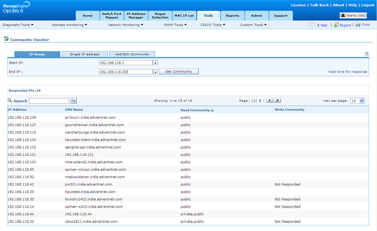The image size is (377, 231).
Task: Click the Read Community sort arrow
Action: (212, 110)
